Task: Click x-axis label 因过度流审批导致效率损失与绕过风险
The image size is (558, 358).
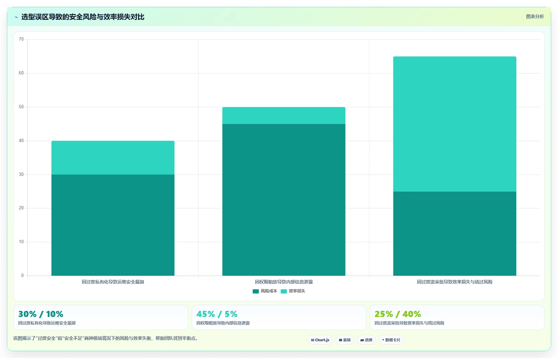Action: (x=454, y=282)
